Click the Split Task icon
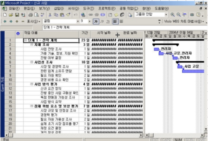The image size is (208, 141). tap(103, 15)
